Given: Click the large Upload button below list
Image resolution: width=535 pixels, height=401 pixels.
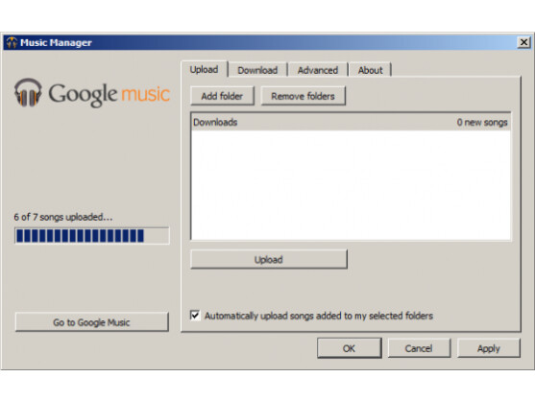Looking at the screenshot, I should tap(269, 260).
